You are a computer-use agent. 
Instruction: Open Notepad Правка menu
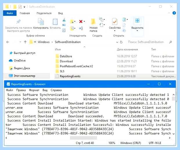click(x=21, y=90)
